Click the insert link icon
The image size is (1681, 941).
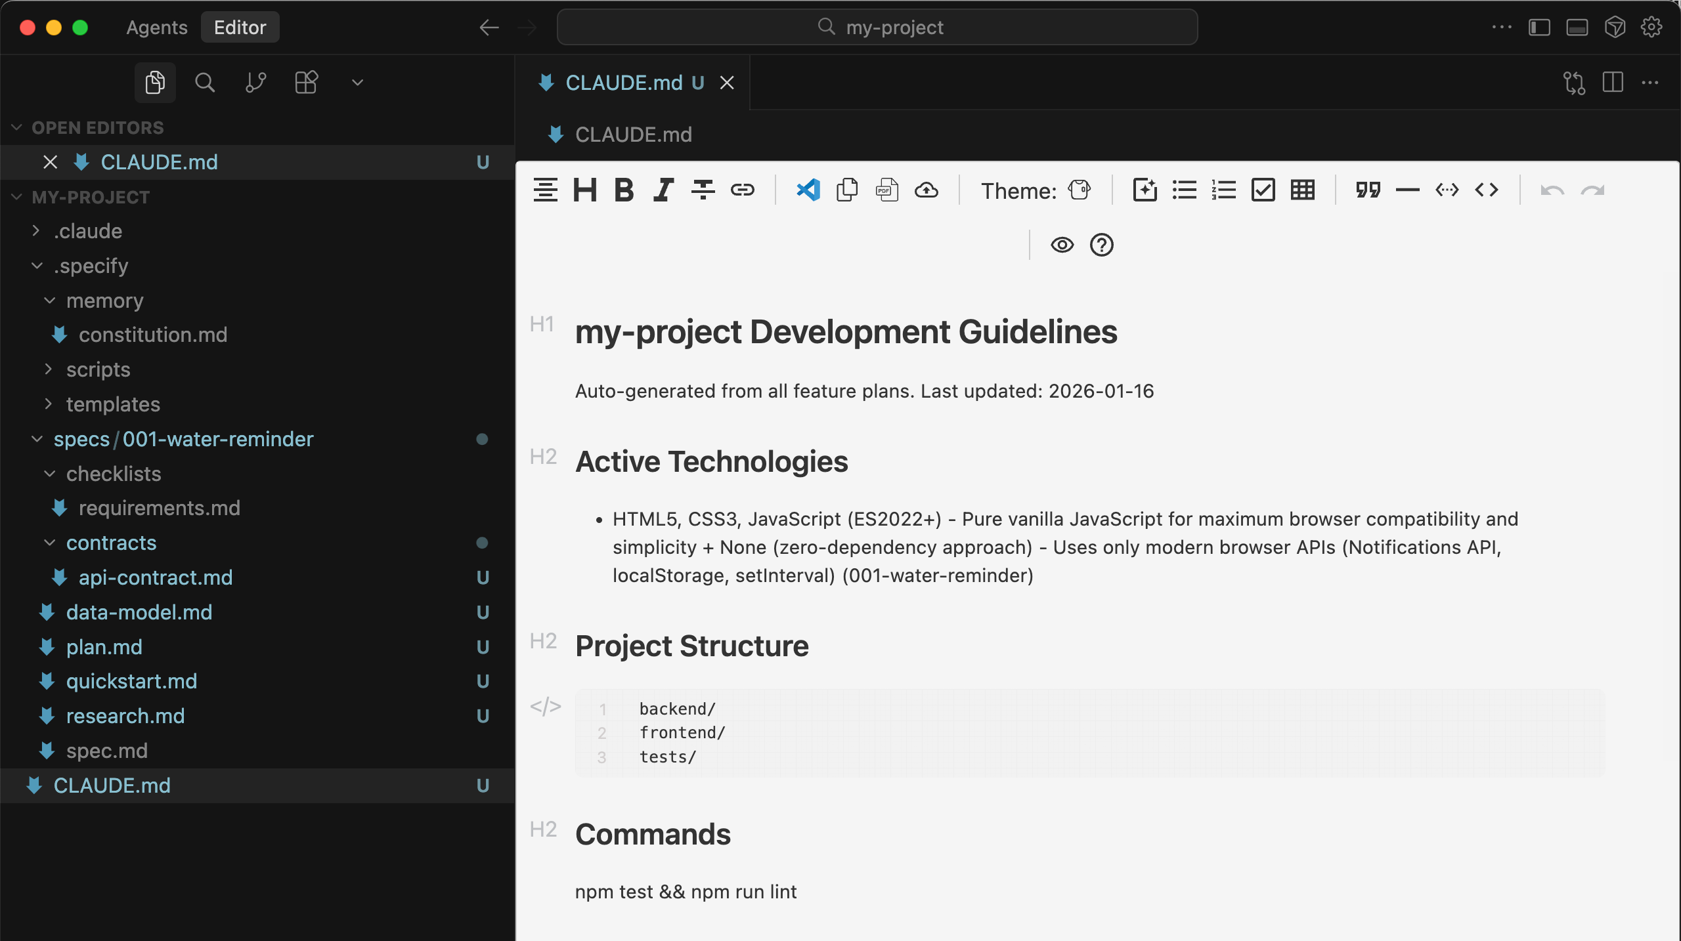pyautogui.click(x=742, y=190)
